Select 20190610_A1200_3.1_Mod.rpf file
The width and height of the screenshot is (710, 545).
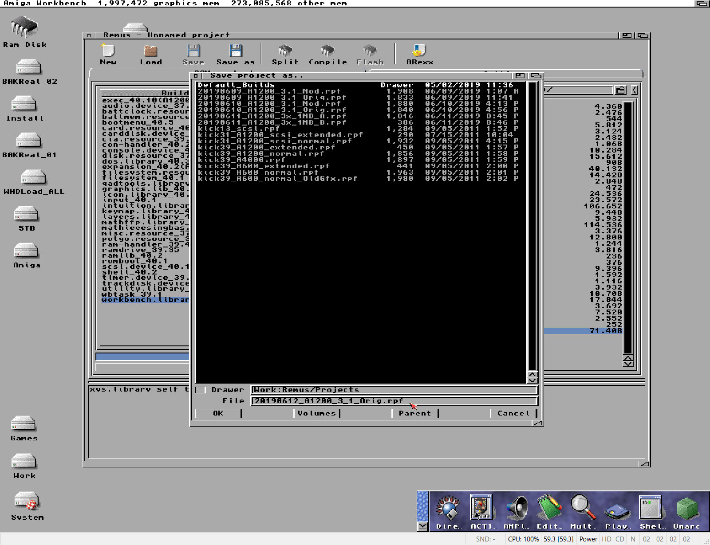click(x=360, y=103)
